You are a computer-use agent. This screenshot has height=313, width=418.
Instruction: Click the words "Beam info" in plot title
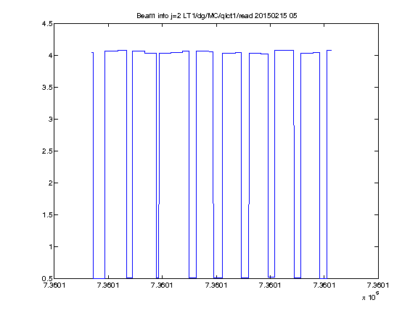click(152, 16)
